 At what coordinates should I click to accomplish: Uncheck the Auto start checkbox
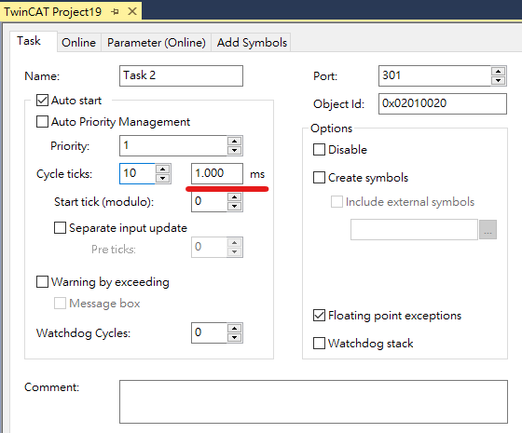tap(42, 101)
